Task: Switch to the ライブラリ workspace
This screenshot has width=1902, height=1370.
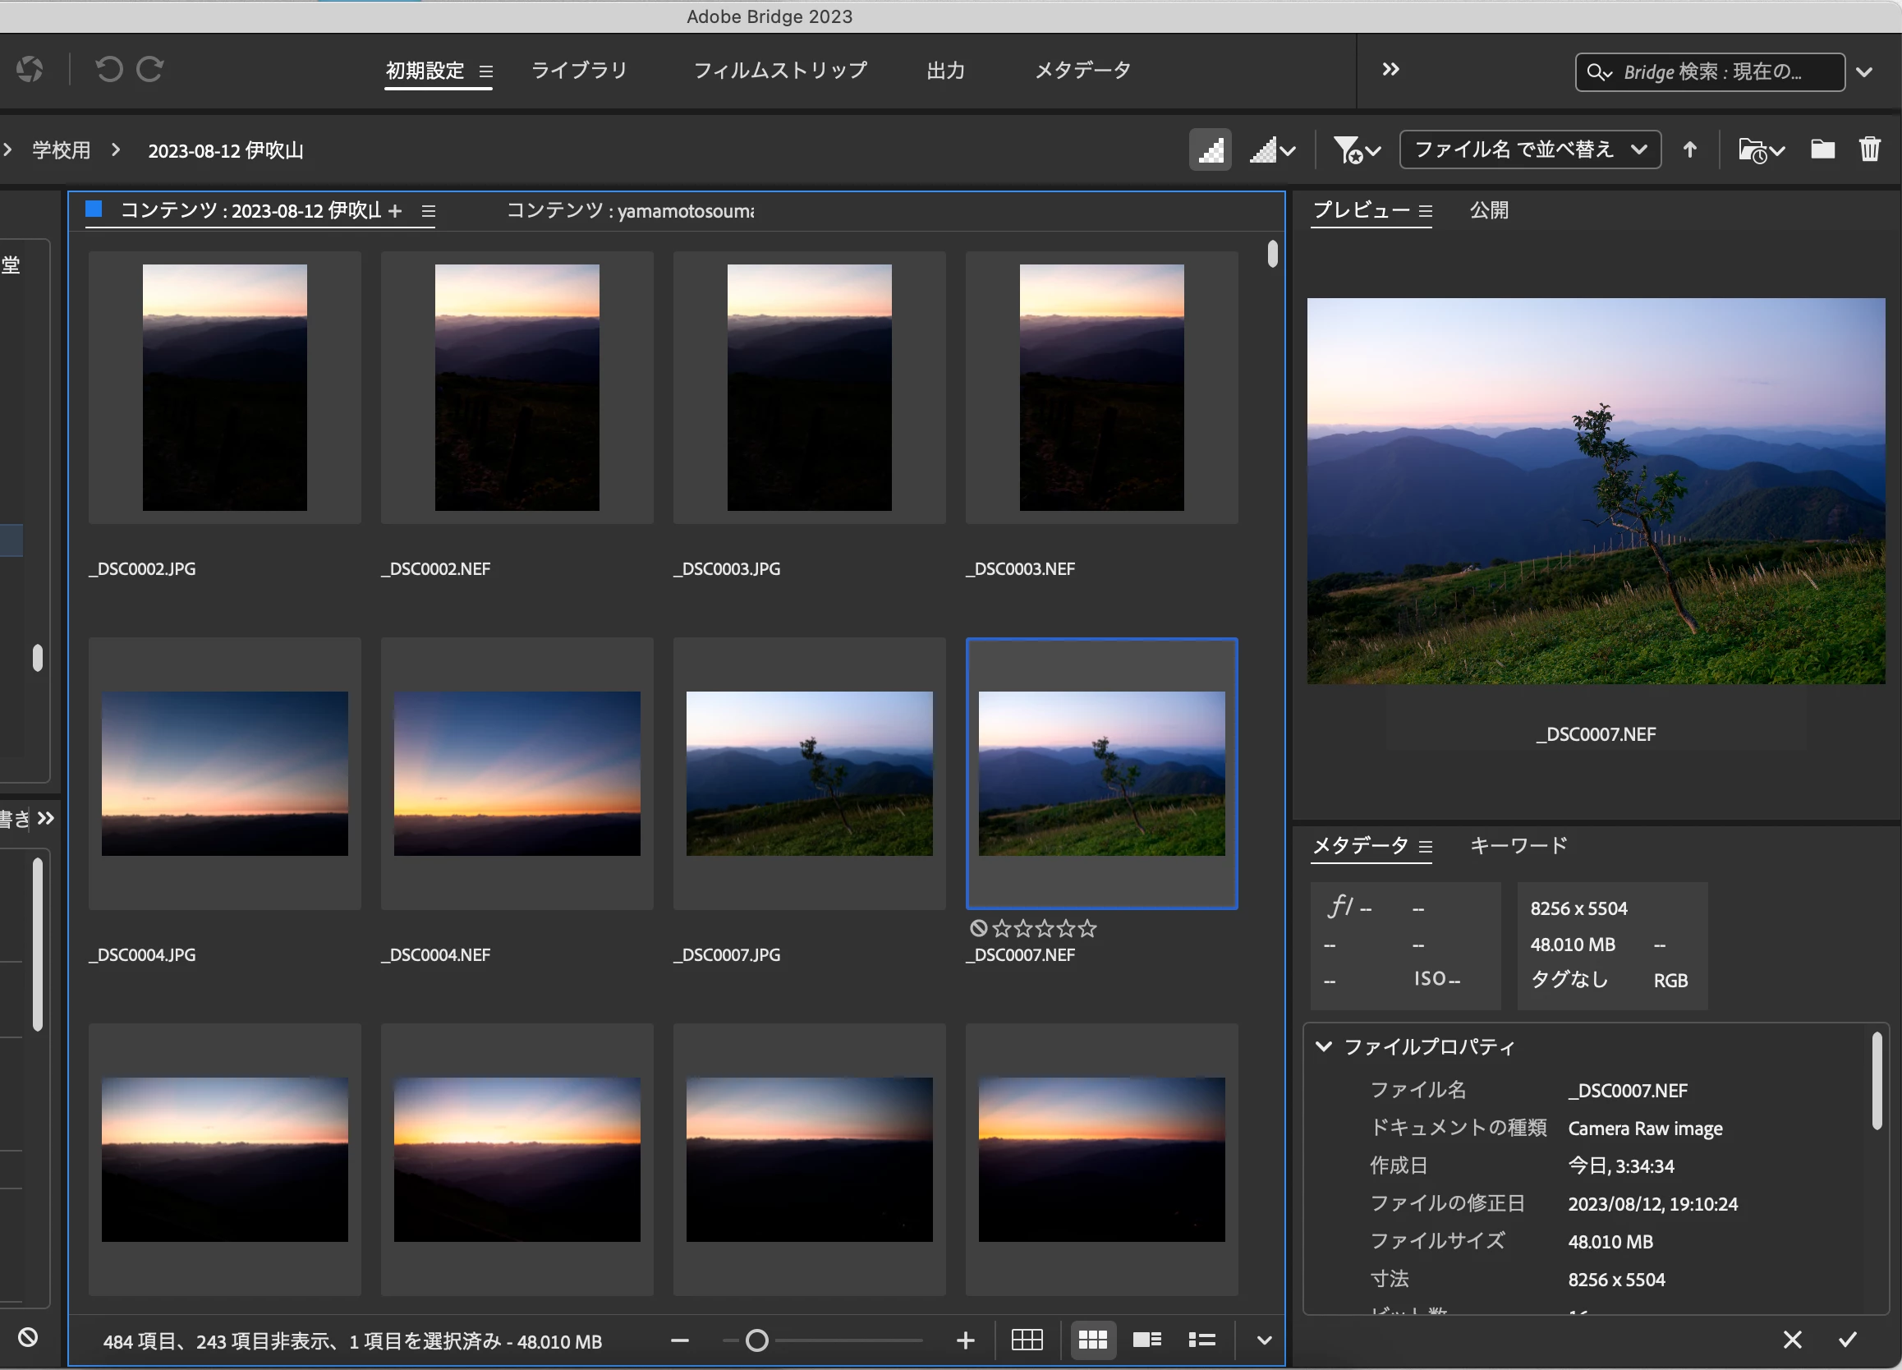Action: (579, 71)
